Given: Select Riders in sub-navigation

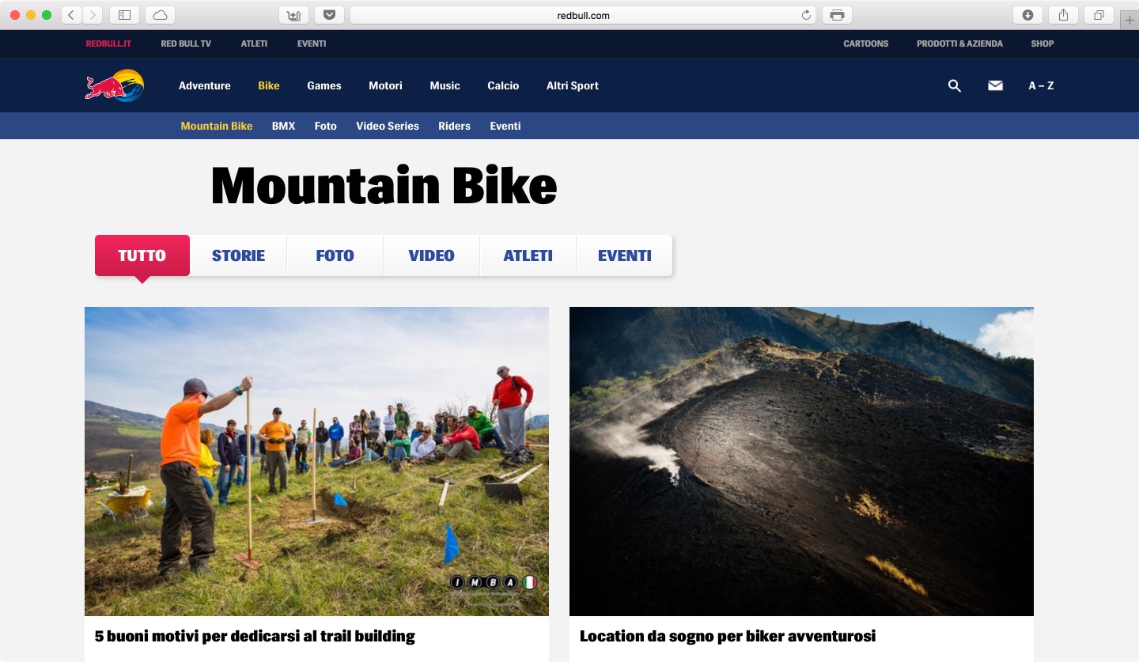Looking at the screenshot, I should pos(454,126).
